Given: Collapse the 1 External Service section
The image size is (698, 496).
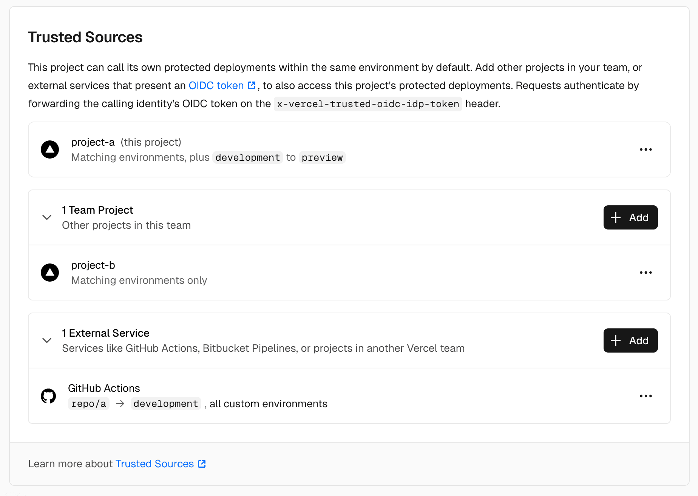Looking at the screenshot, I should pos(47,340).
